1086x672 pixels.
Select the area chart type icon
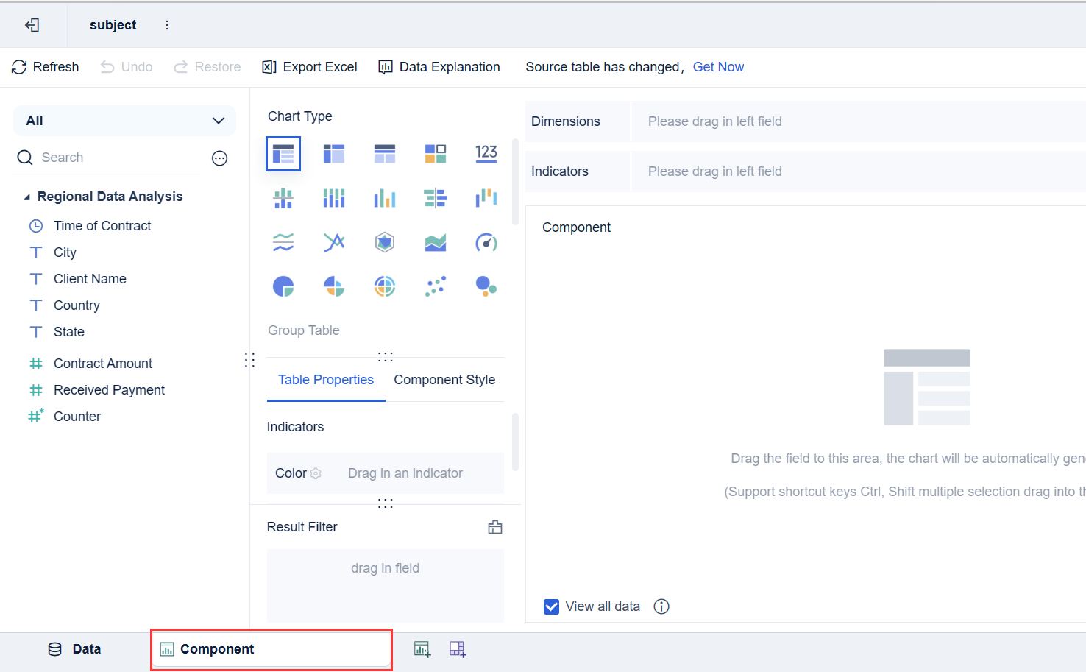[x=436, y=242]
